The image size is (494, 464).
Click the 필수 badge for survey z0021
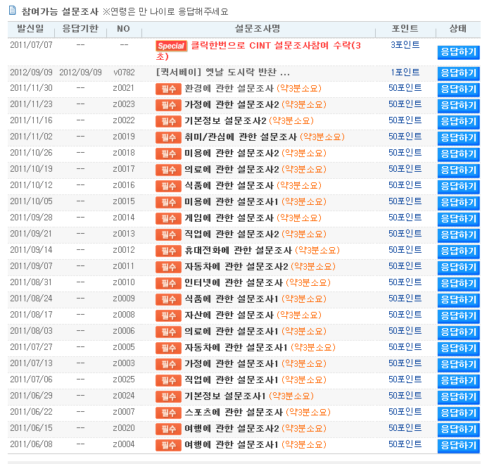tap(168, 89)
